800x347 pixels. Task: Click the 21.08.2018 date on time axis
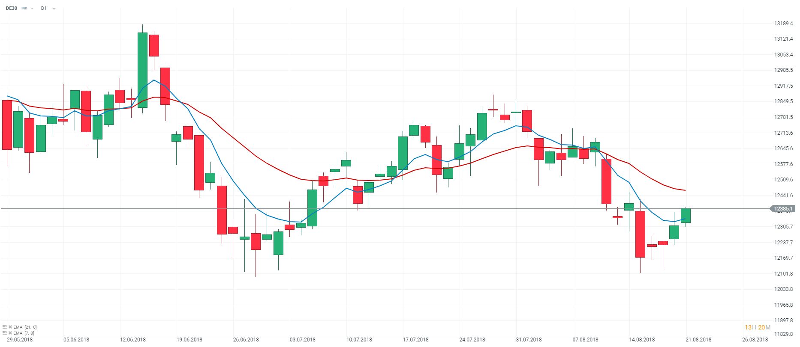pyautogui.click(x=698, y=340)
